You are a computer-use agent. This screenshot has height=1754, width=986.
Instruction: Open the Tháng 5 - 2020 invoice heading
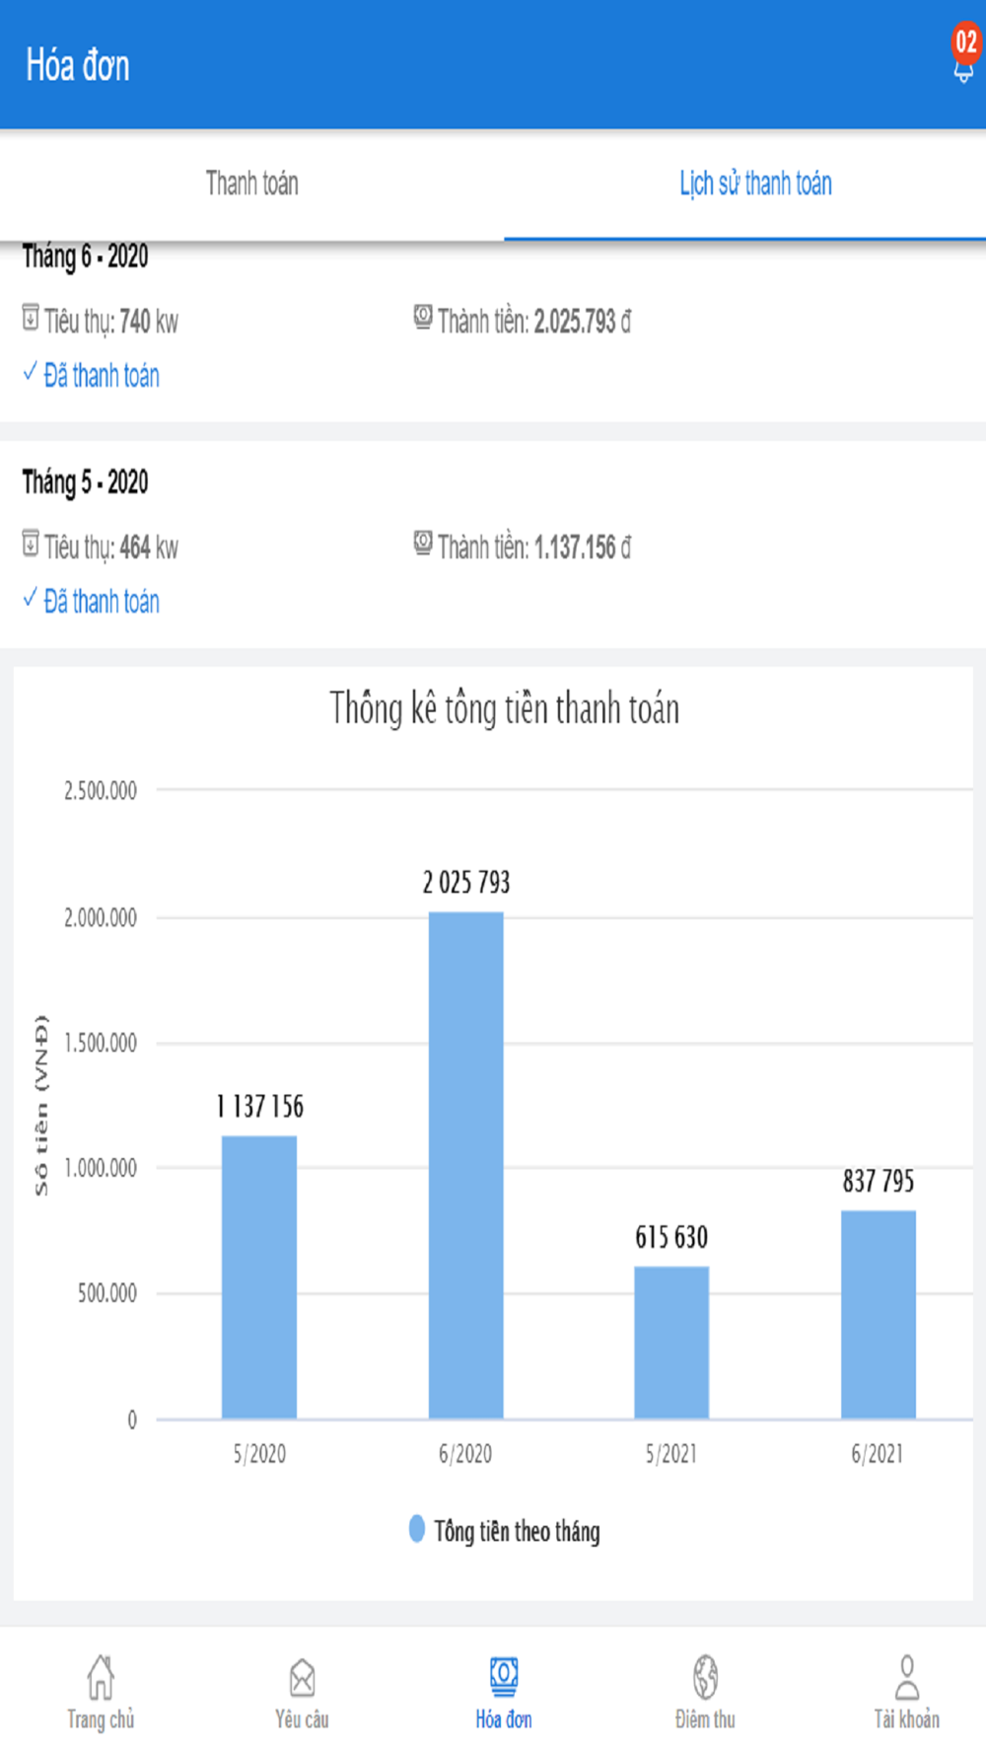pos(86,482)
